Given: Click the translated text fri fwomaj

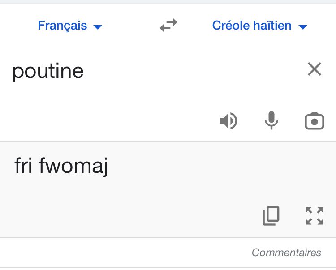Looking at the screenshot, I should (x=61, y=167).
